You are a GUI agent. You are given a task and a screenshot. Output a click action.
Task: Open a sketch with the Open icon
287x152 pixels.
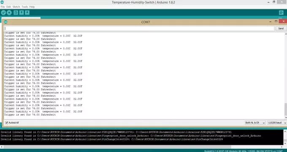click(22, 13)
